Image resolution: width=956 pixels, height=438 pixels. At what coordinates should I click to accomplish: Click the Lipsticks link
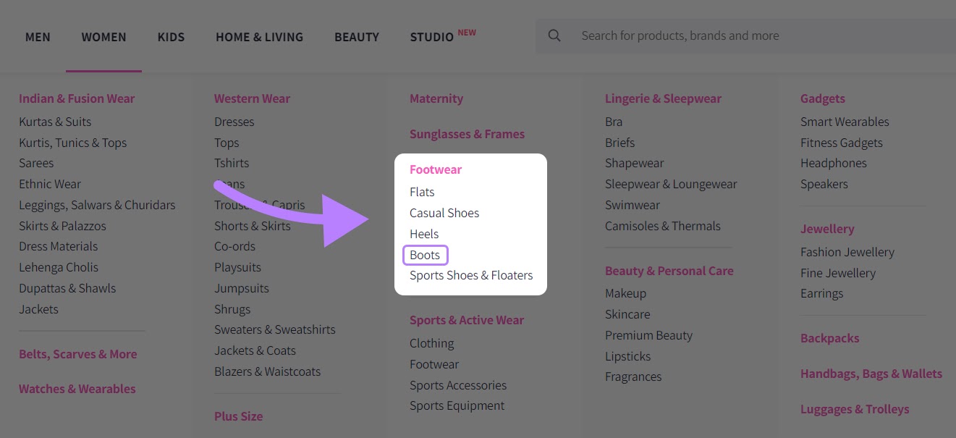[x=627, y=355]
